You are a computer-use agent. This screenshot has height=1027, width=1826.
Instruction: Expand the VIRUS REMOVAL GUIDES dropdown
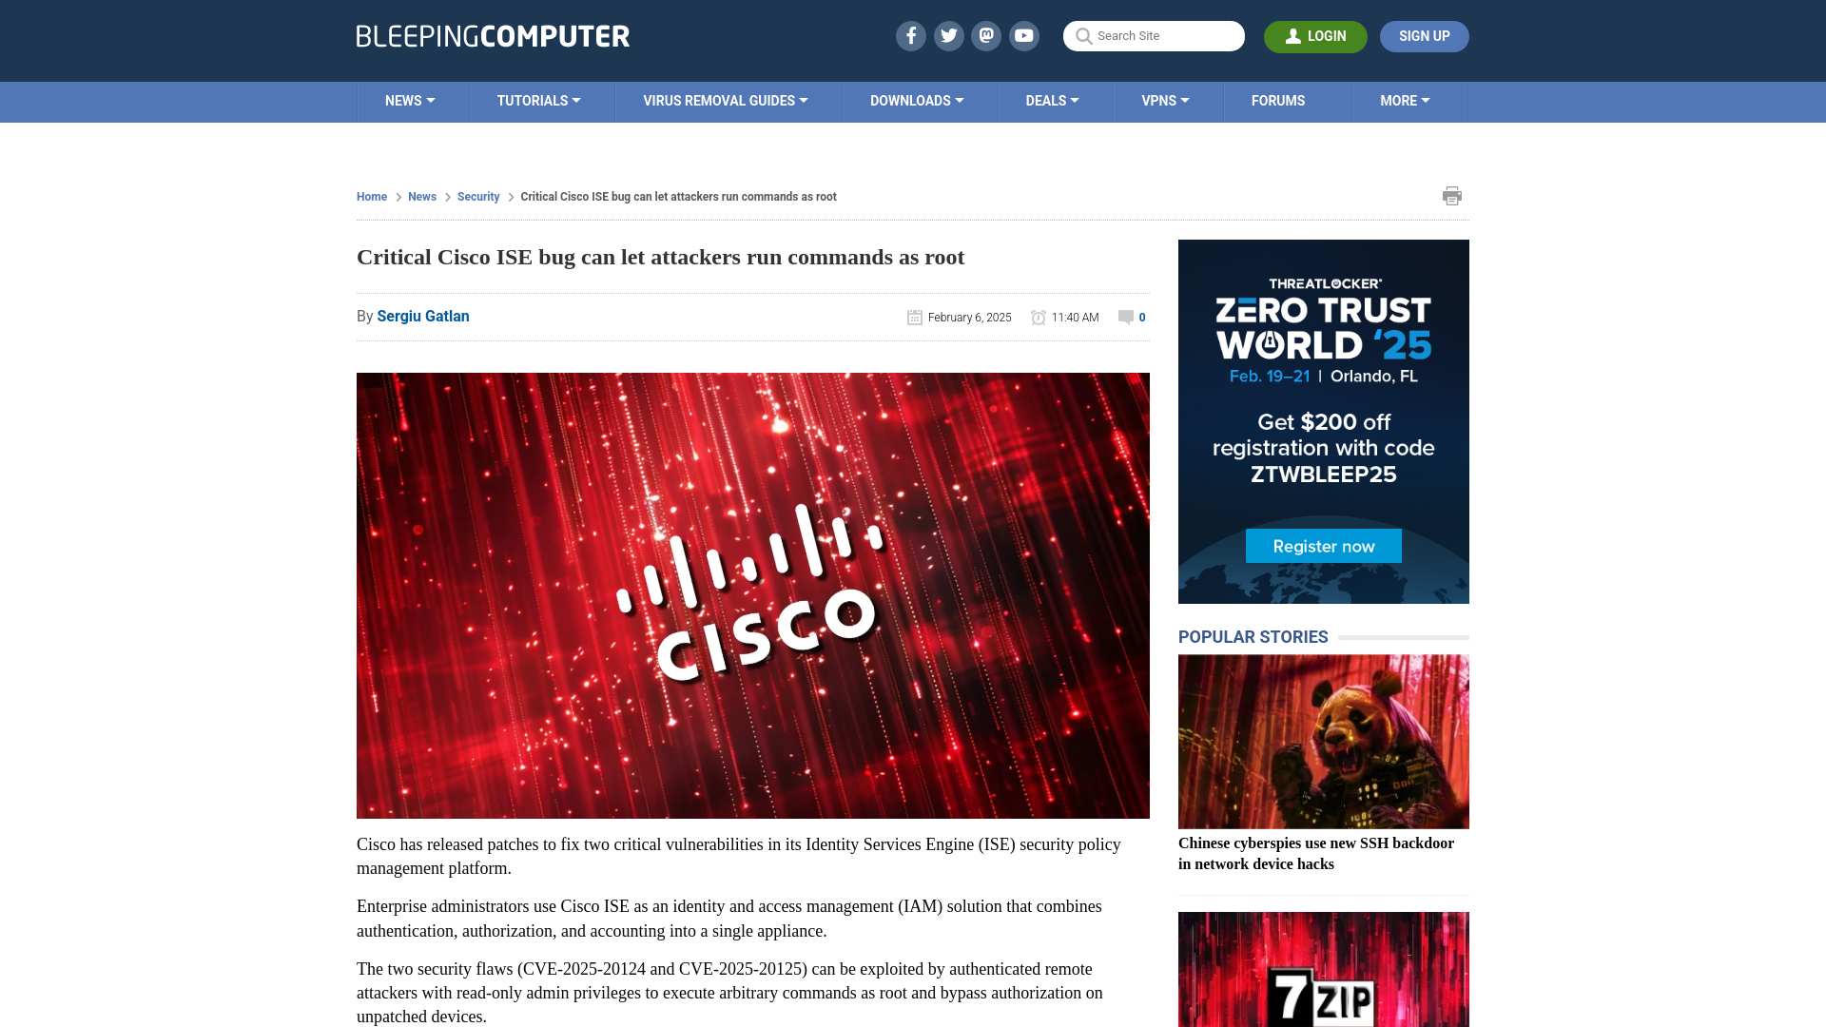(725, 100)
